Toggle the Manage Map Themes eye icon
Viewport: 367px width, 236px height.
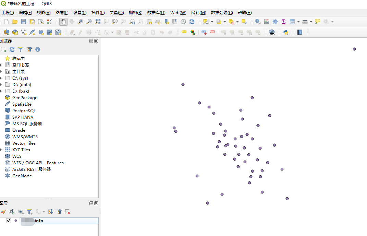tap(21, 212)
